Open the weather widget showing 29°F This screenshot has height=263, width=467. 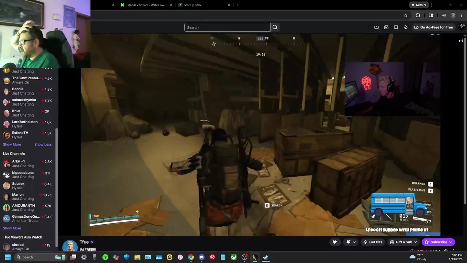(x=418, y=257)
